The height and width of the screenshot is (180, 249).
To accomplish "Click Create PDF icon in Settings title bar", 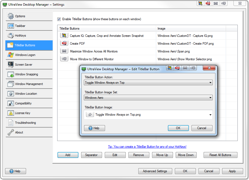I will coord(208,3).
